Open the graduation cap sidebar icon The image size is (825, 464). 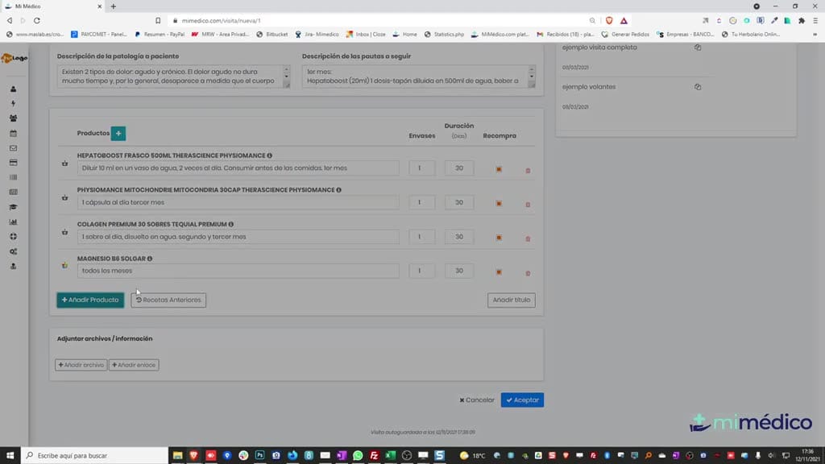click(x=13, y=207)
